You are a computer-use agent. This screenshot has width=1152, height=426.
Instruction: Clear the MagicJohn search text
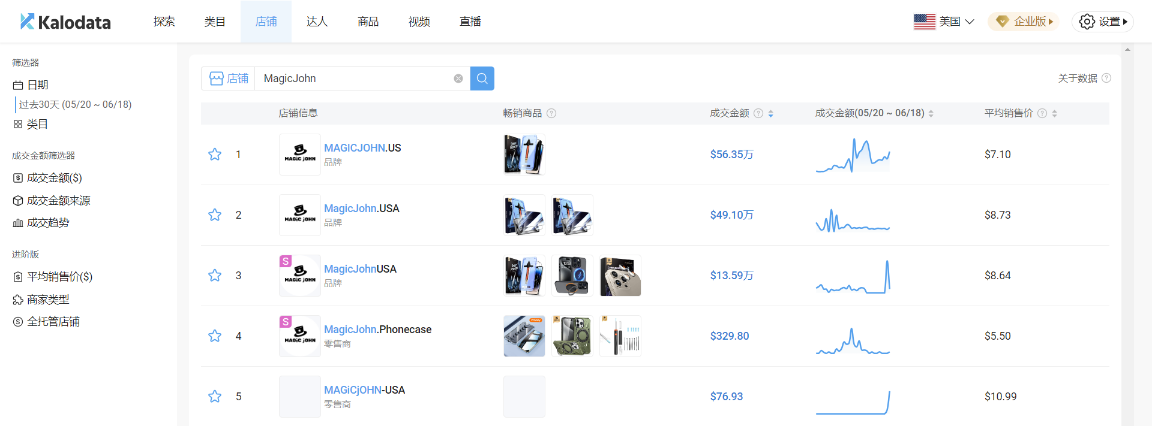click(x=458, y=78)
